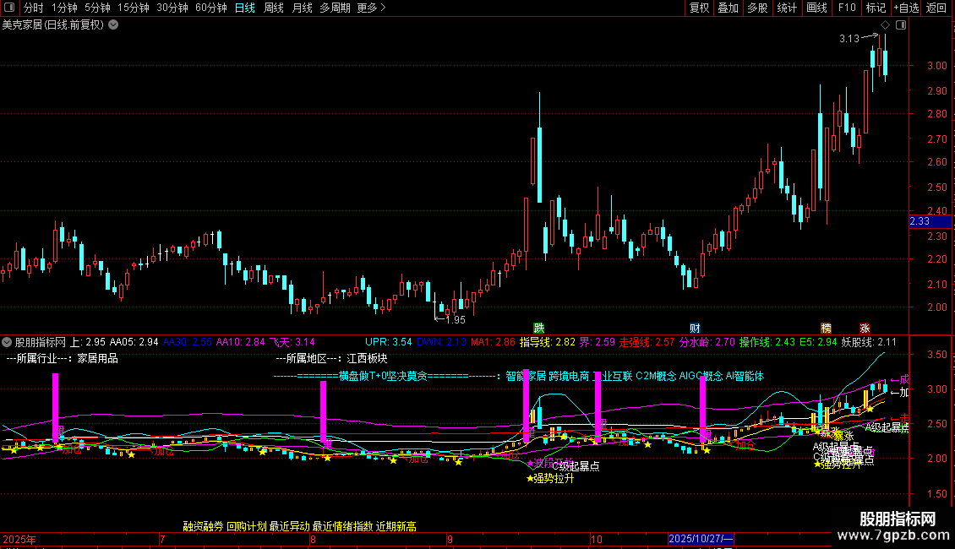Add stock via +自选 button
This screenshot has height=549, width=955.
pyautogui.click(x=906, y=8)
